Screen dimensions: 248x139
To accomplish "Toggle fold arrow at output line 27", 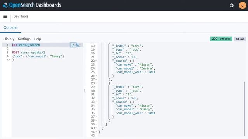I will (x=96, y=80).
